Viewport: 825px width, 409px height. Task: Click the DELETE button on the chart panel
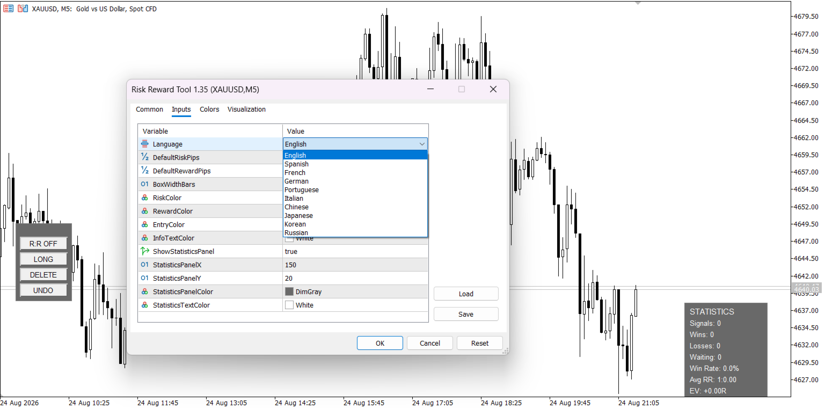point(43,275)
